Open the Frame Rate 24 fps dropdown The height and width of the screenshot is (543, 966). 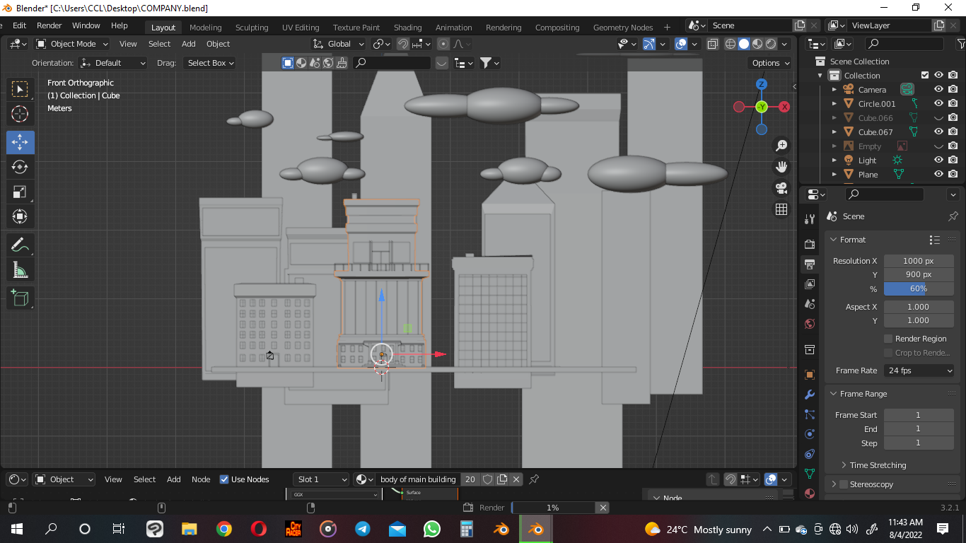pos(919,370)
